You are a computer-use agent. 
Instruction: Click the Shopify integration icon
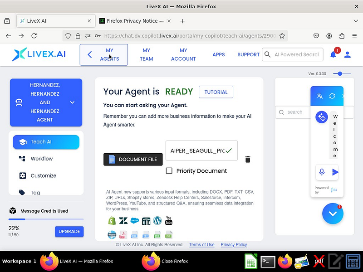tap(112, 221)
